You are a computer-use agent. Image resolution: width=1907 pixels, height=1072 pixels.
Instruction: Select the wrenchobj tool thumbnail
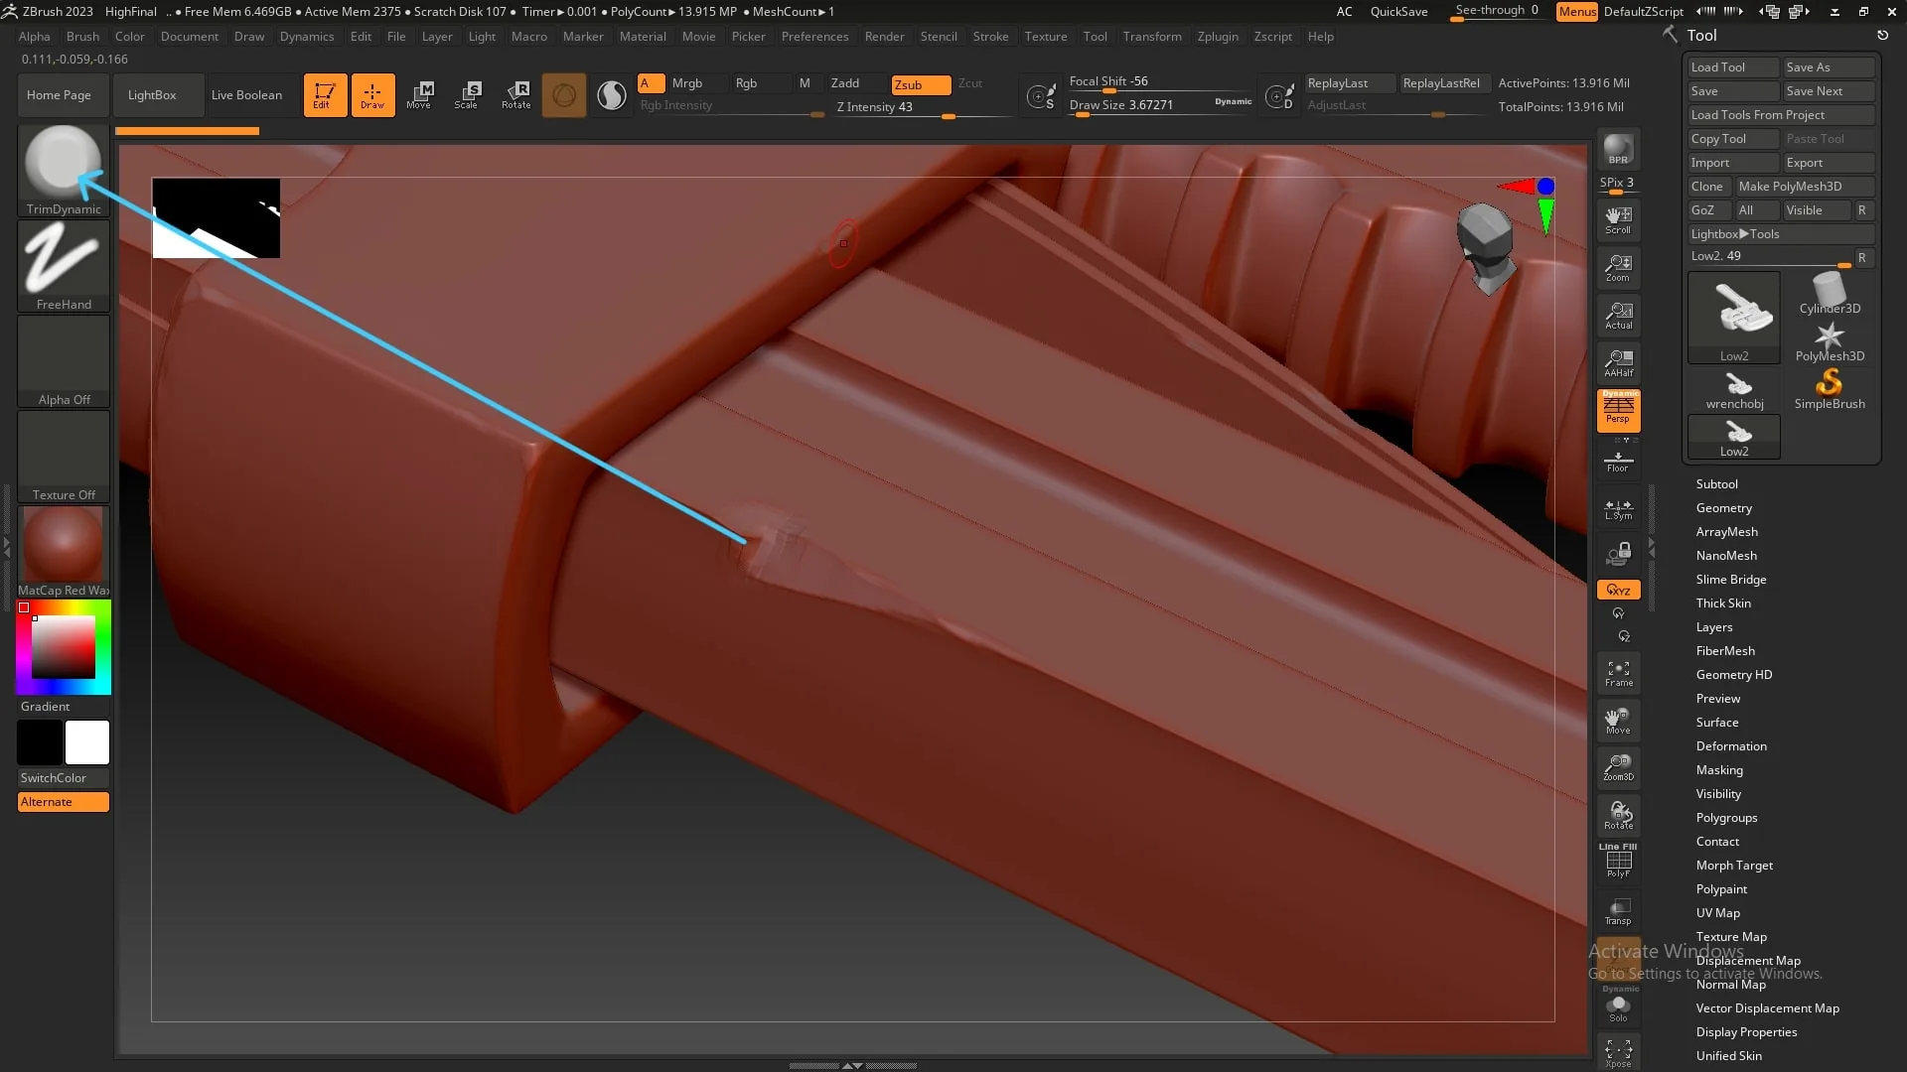[x=1734, y=389]
